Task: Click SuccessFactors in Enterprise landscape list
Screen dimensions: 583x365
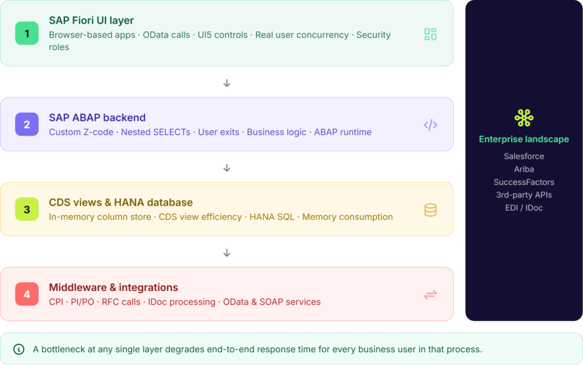Action: tap(524, 182)
